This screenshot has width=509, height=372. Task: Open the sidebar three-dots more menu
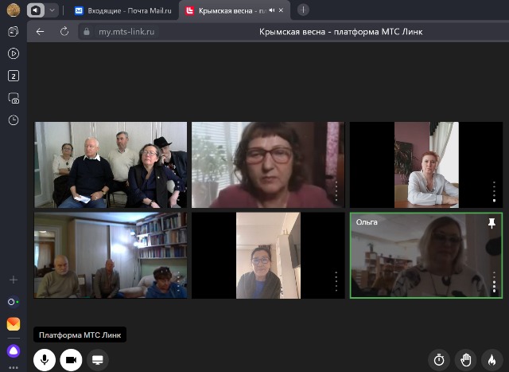coord(14,367)
